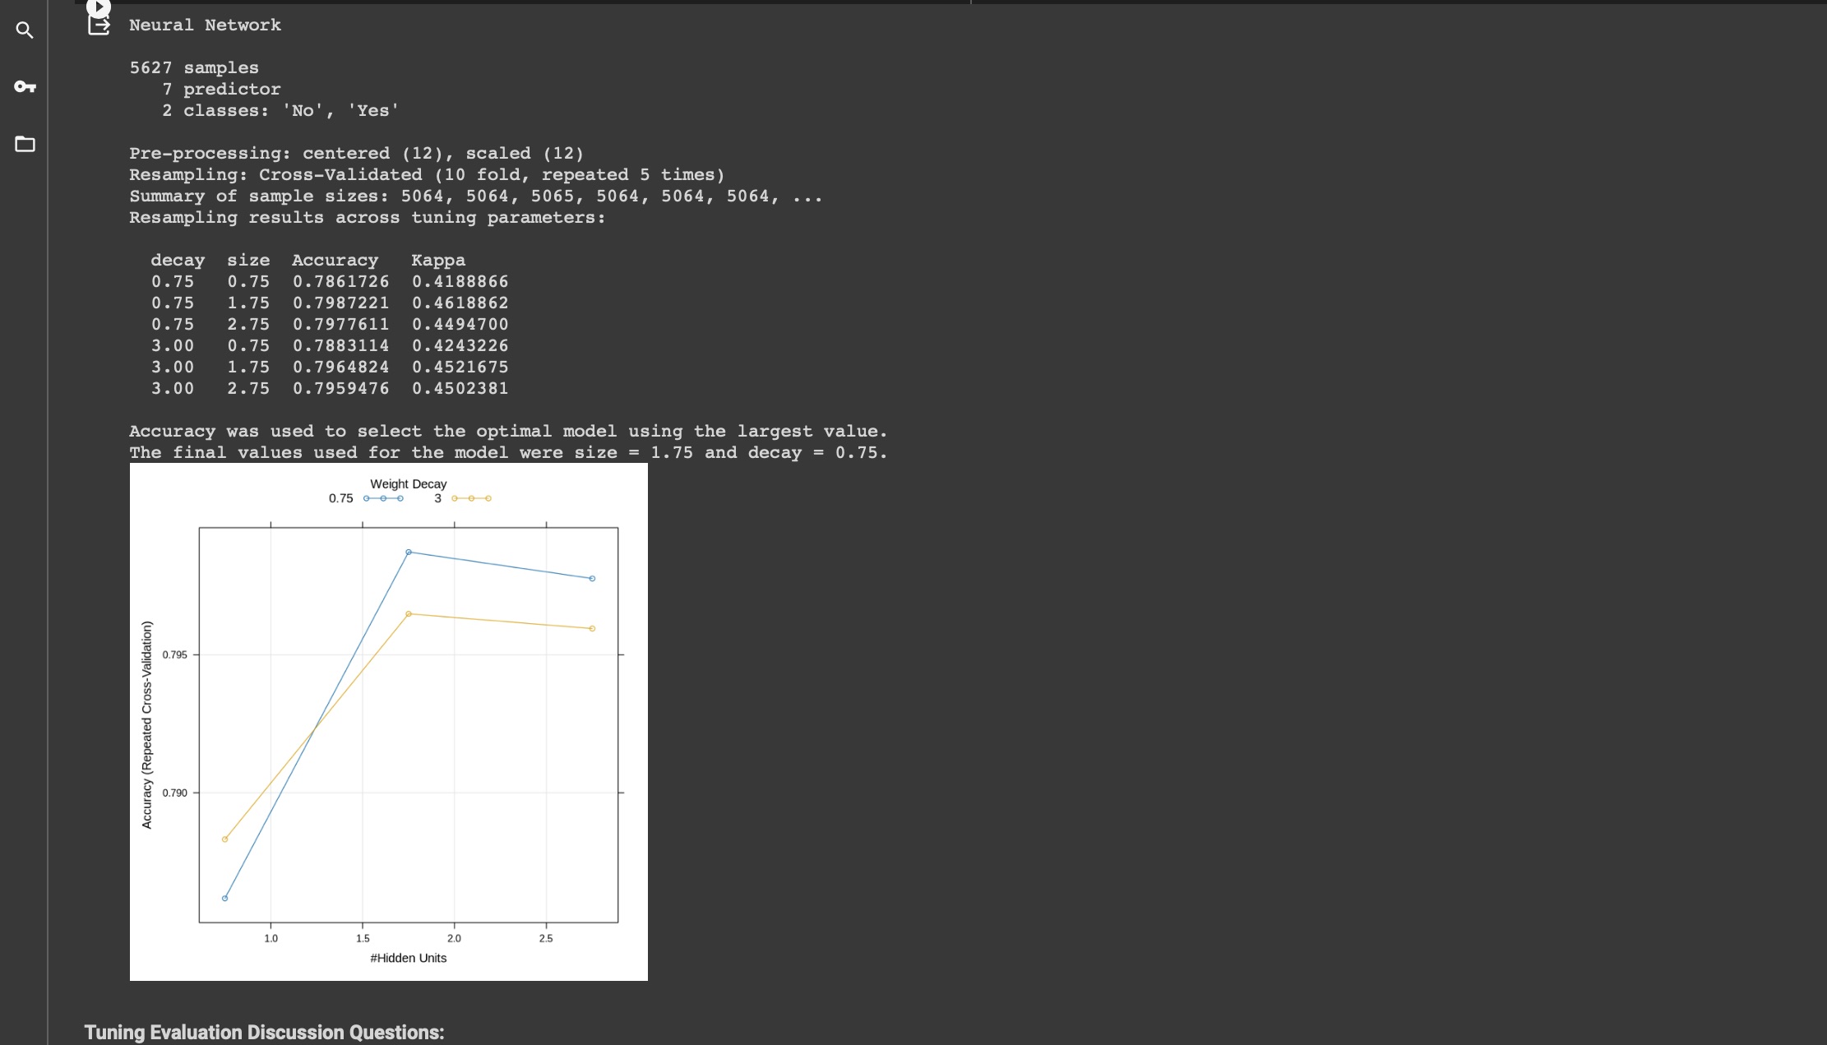This screenshot has height=1045, width=1827.
Task: Click the export output icon beside Neural Network
Action: coord(98,25)
